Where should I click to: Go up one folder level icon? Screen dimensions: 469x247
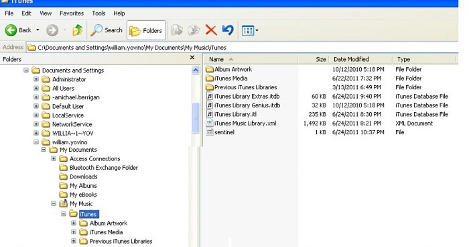pyautogui.click(x=78, y=30)
